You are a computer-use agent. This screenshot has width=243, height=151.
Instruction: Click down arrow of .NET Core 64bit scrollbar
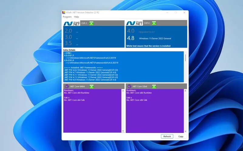pyautogui.click(x=123, y=131)
